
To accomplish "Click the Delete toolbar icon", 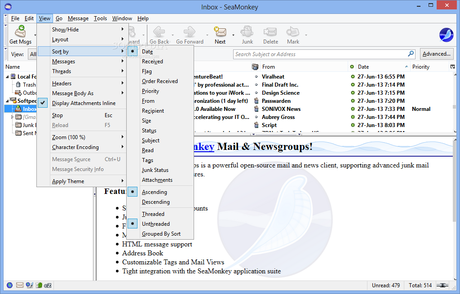I will [270, 31].
